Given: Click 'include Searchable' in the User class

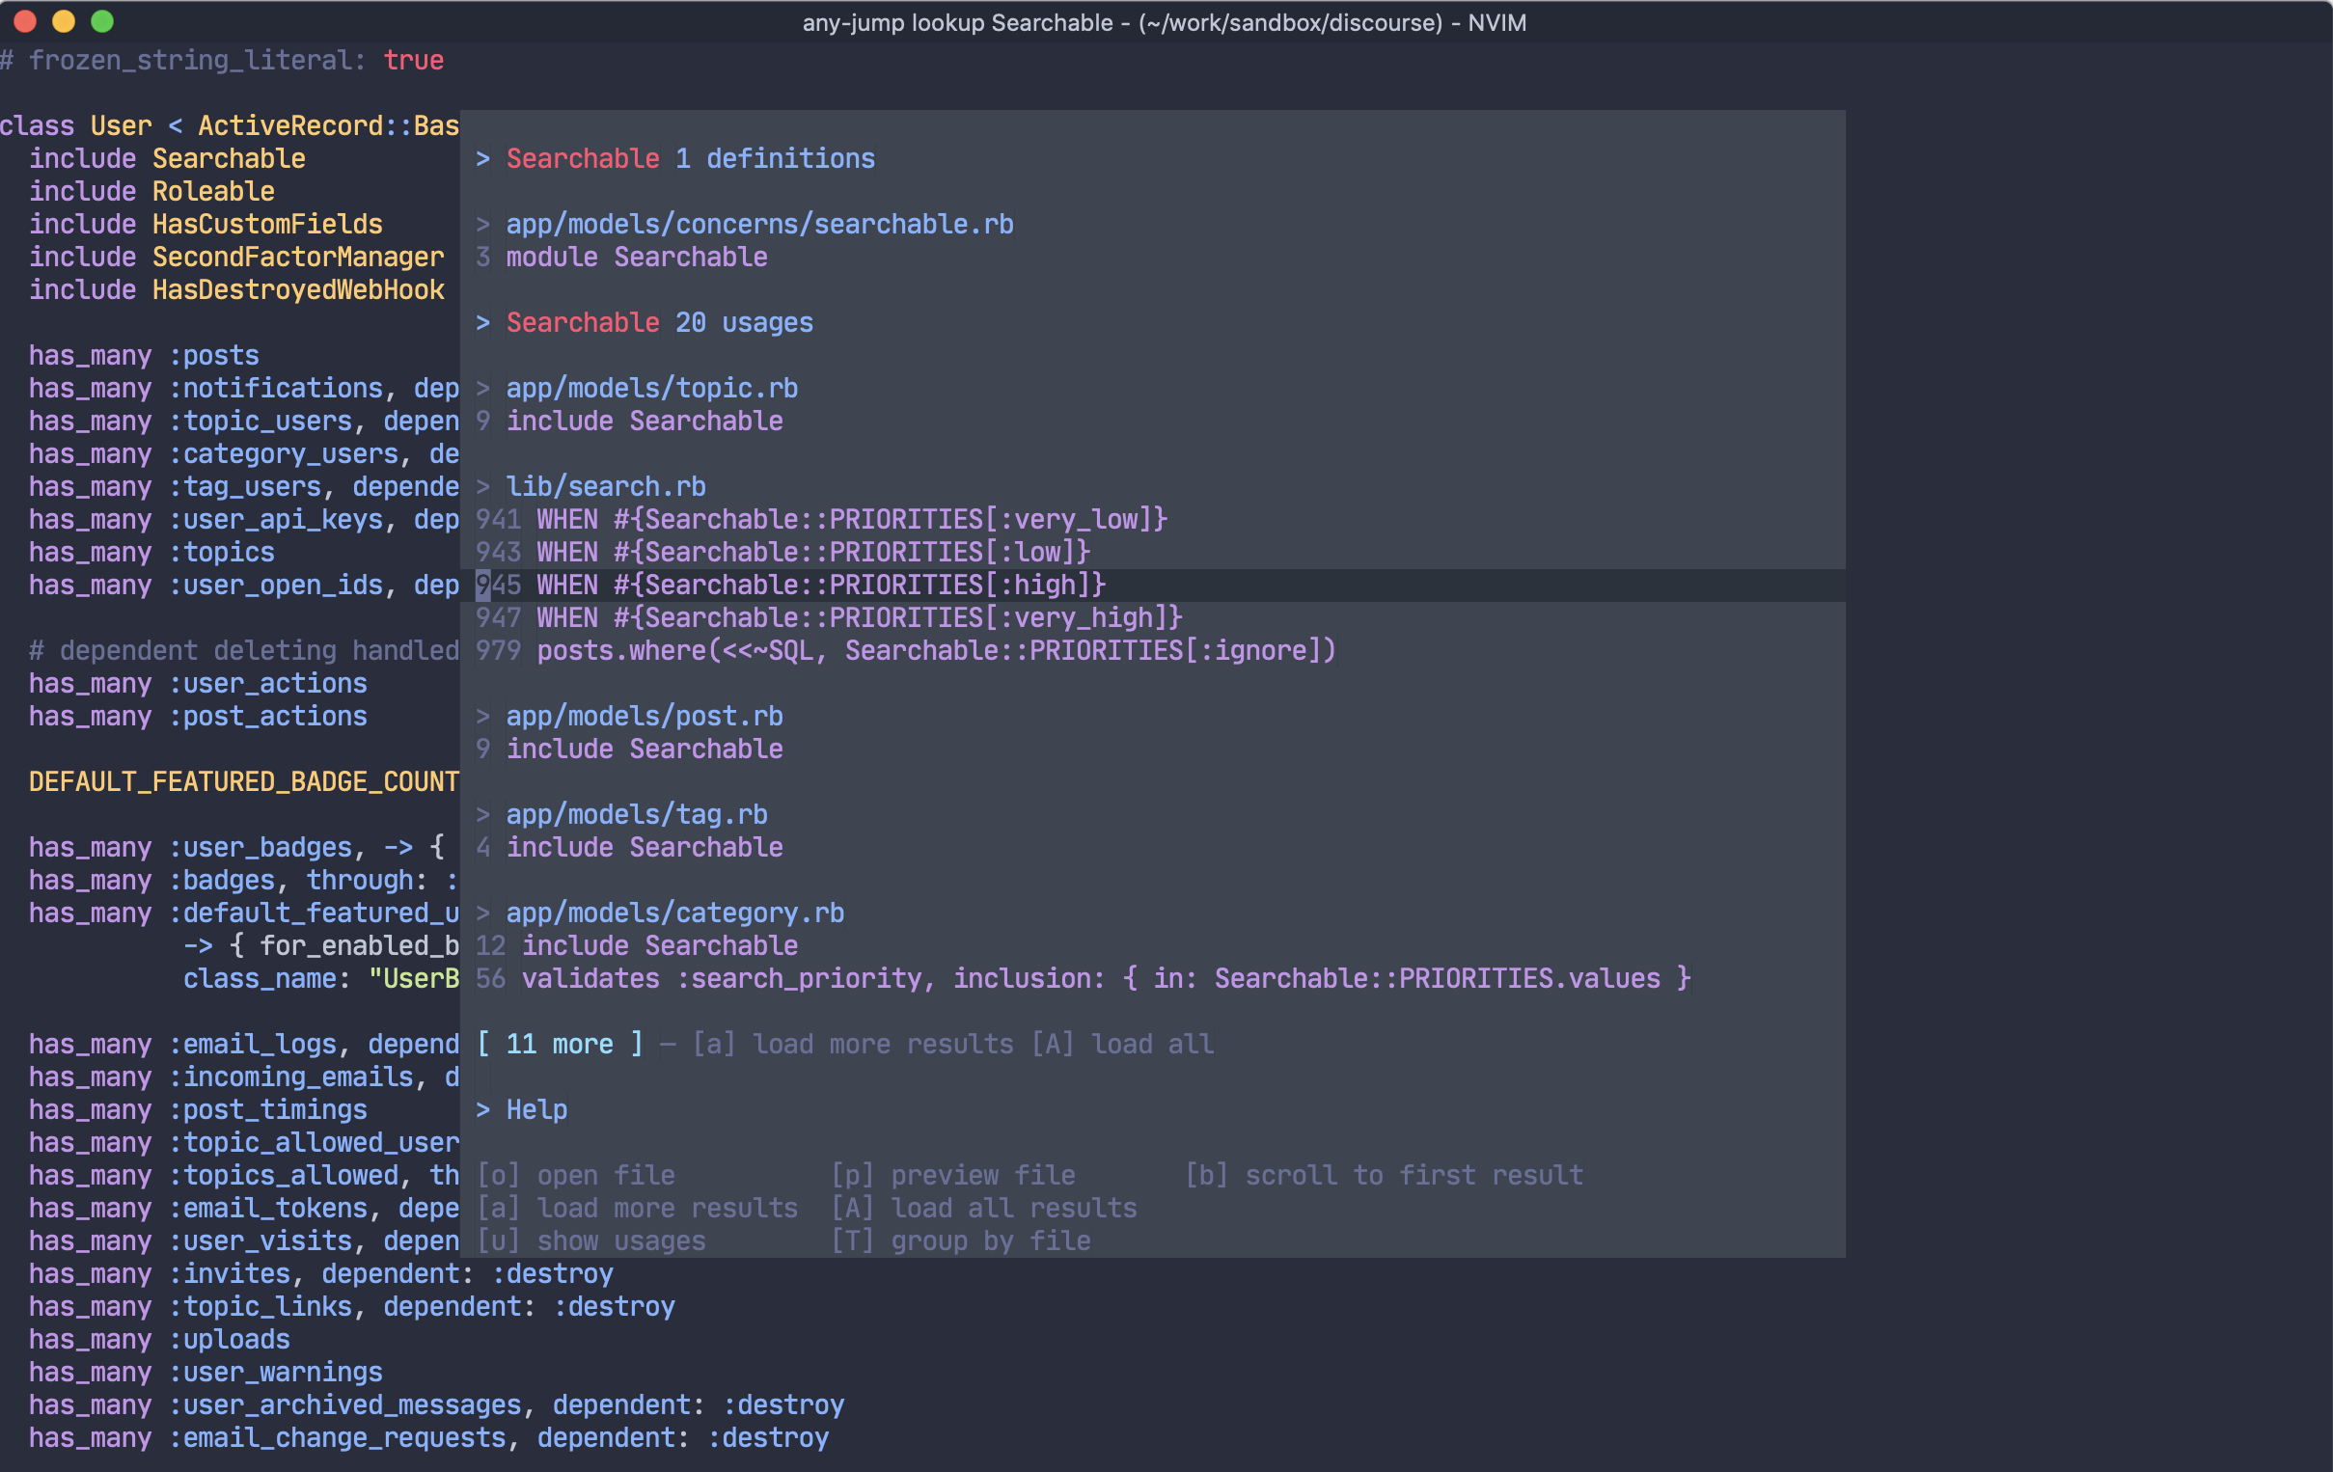Looking at the screenshot, I should click(x=167, y=159).
